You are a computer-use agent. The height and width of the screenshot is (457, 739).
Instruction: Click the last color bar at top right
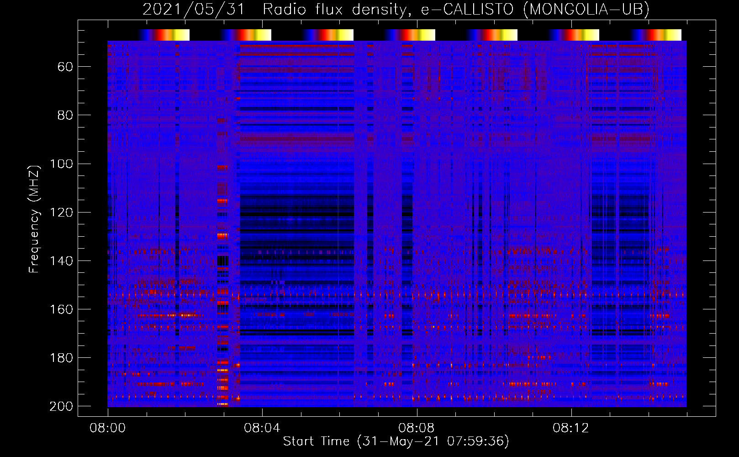click(655, 35)
